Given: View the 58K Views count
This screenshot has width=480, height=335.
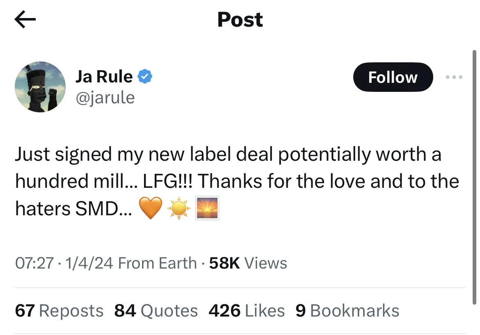Looking at the screenshot, I should click(x=248, y=263).
